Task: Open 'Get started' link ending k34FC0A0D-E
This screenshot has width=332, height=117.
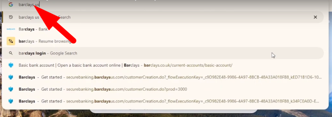Action: pyautogui.click(x=163, y=101)
